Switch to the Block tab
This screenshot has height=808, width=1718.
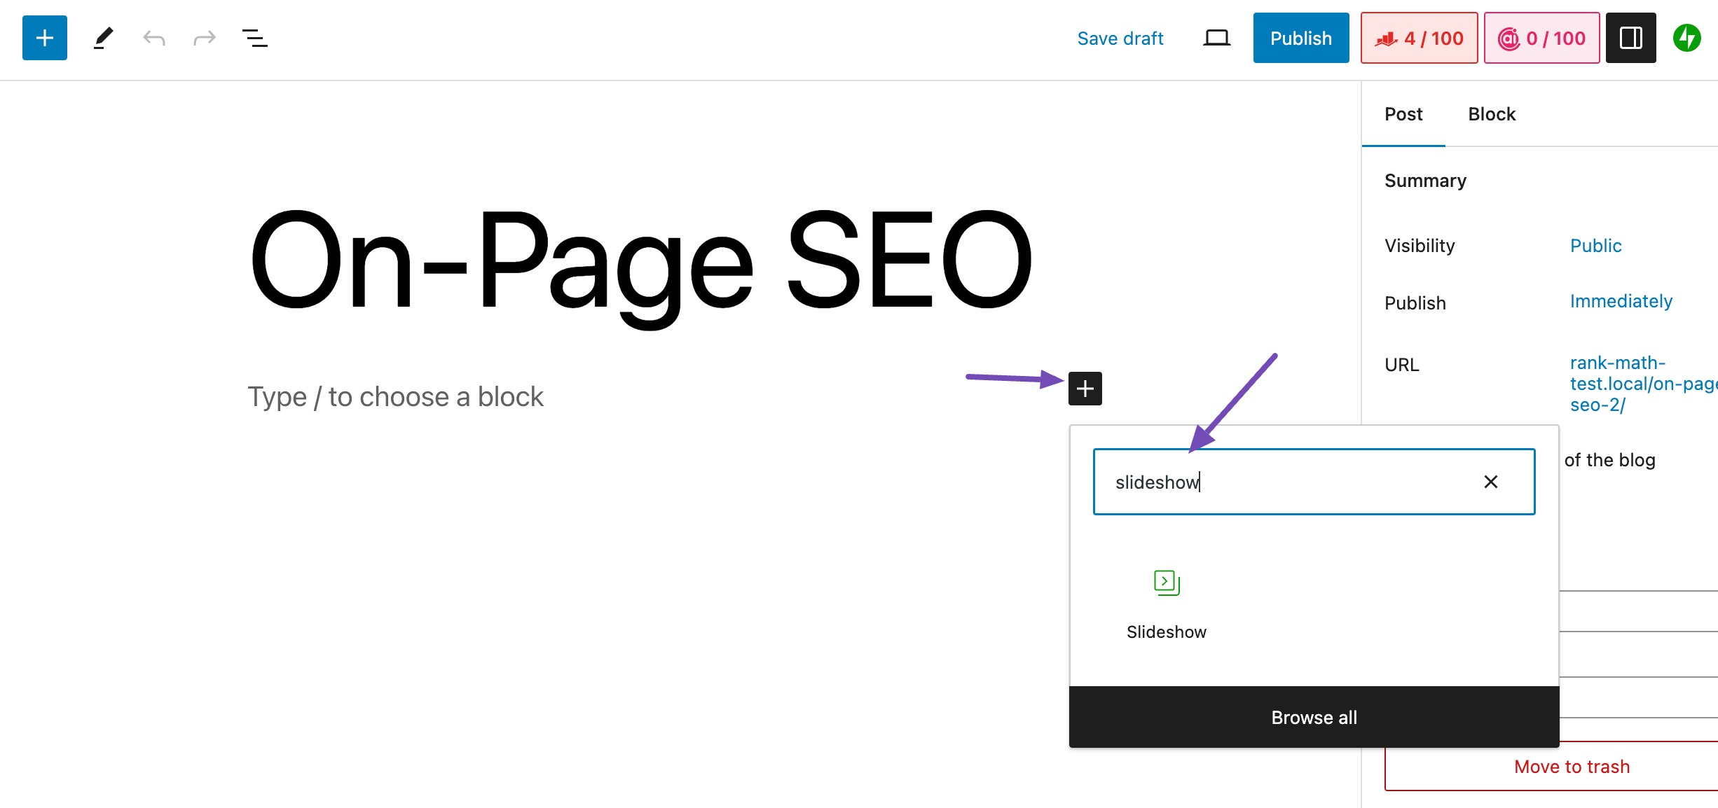tap(1491, 114)
